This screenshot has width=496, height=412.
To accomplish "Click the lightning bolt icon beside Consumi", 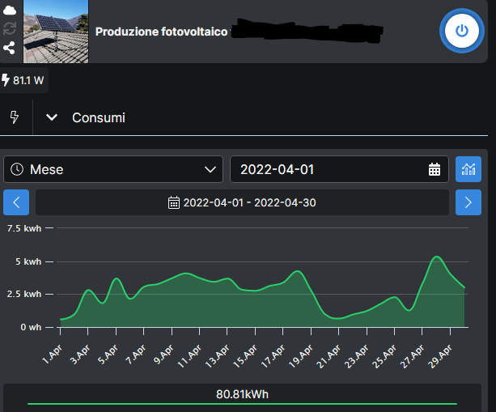I will (x=15, y=117).
